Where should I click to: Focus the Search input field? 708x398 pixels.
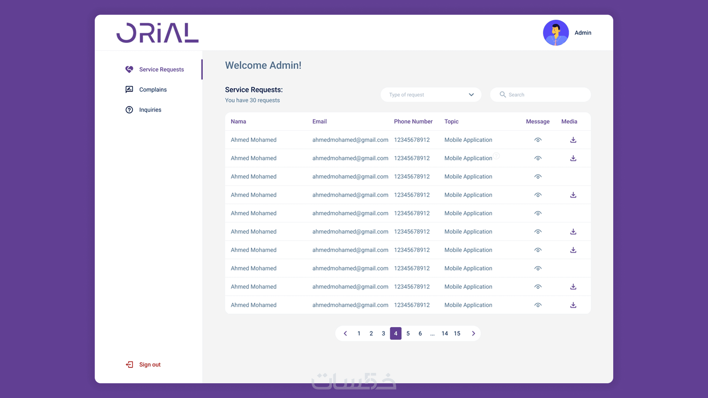[x=546, y=95]
